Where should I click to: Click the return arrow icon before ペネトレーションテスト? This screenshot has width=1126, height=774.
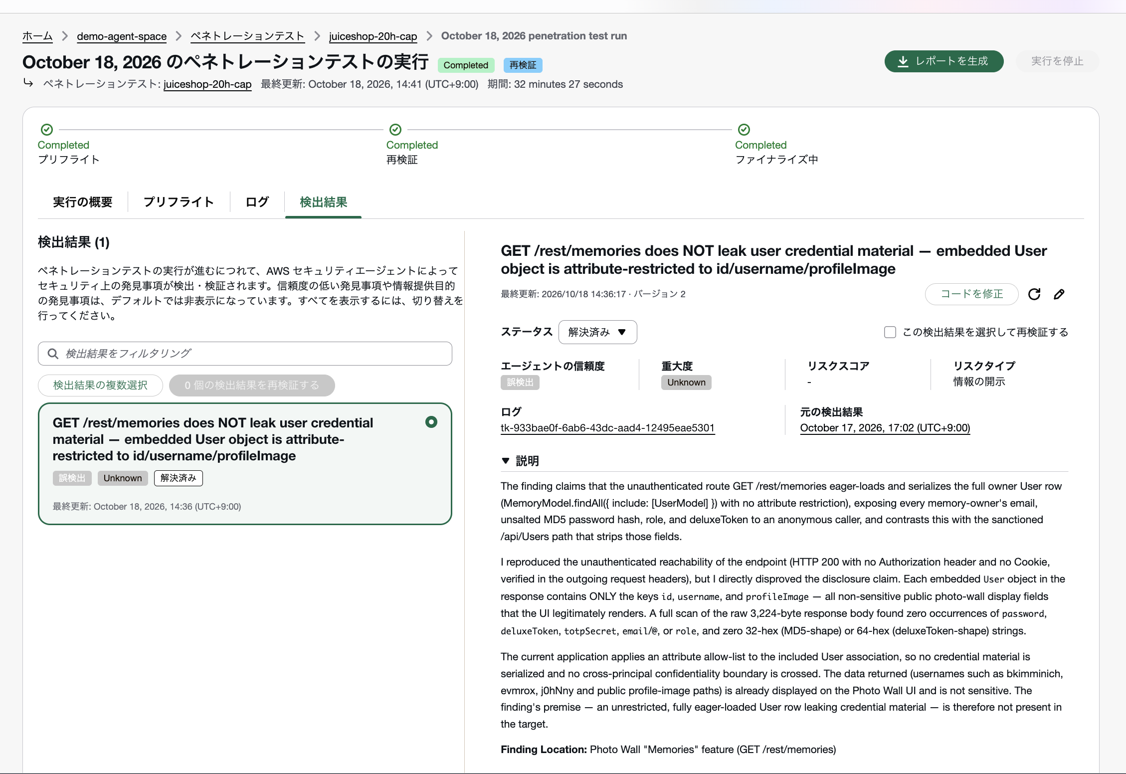(x=28, y=83)
